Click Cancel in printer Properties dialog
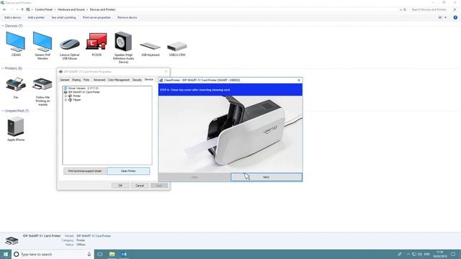Image resolution: width=461 pixels, height=259 pixels. point(140,186)
